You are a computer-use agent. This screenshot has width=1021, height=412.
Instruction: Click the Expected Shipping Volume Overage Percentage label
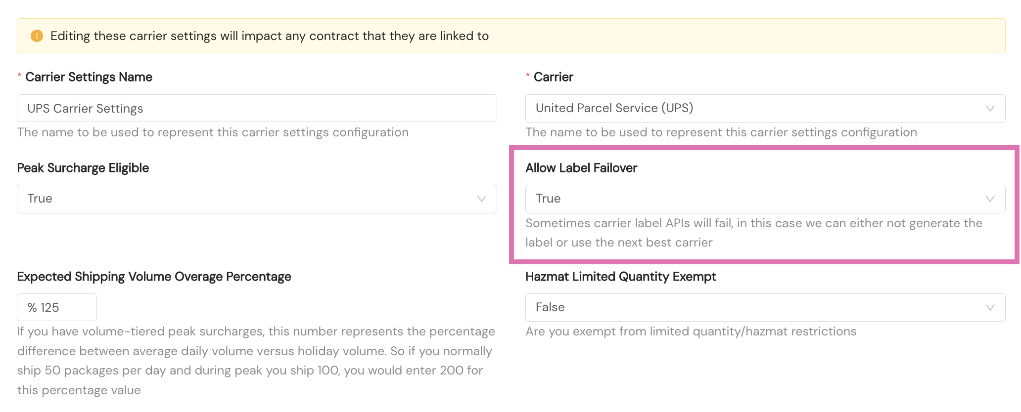[x=154, y=277]
